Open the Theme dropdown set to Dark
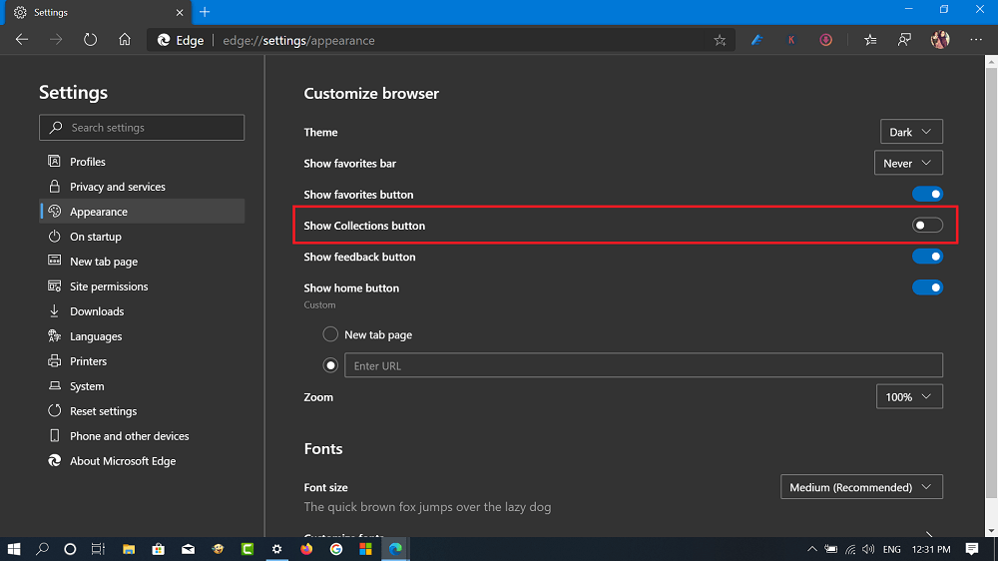Viewport: 998px width, 561px height. pyautogui.click(x=911, y=132)
